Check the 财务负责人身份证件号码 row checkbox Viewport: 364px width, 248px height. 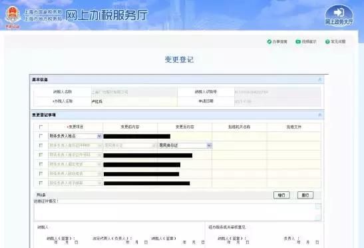(x=41, y=155)
